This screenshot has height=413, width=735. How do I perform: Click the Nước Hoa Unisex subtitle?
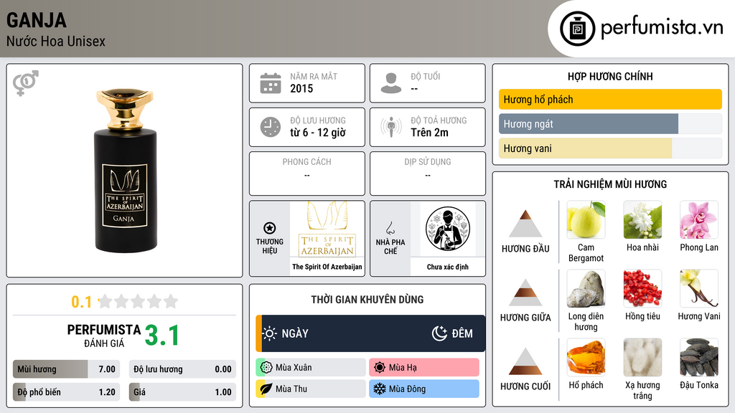56,41
